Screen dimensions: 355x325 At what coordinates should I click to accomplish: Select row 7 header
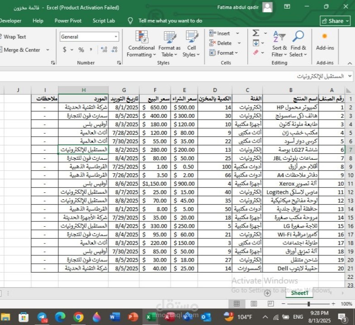(350, 150)
